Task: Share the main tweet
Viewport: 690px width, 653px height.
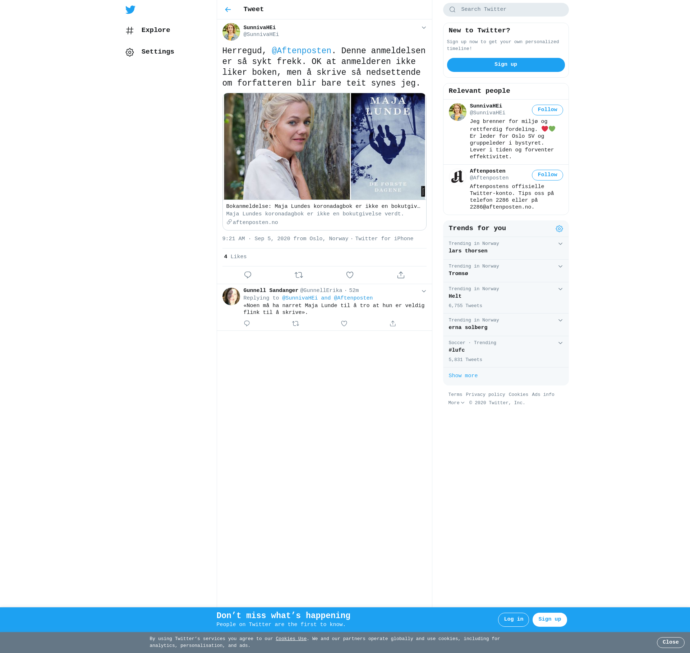Action: coord(401,275)
